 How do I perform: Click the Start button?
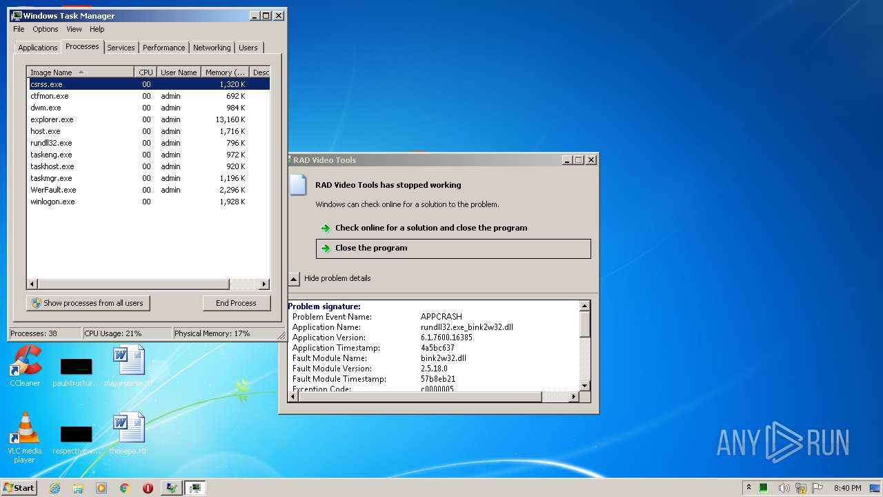click(x=19, y=488)
